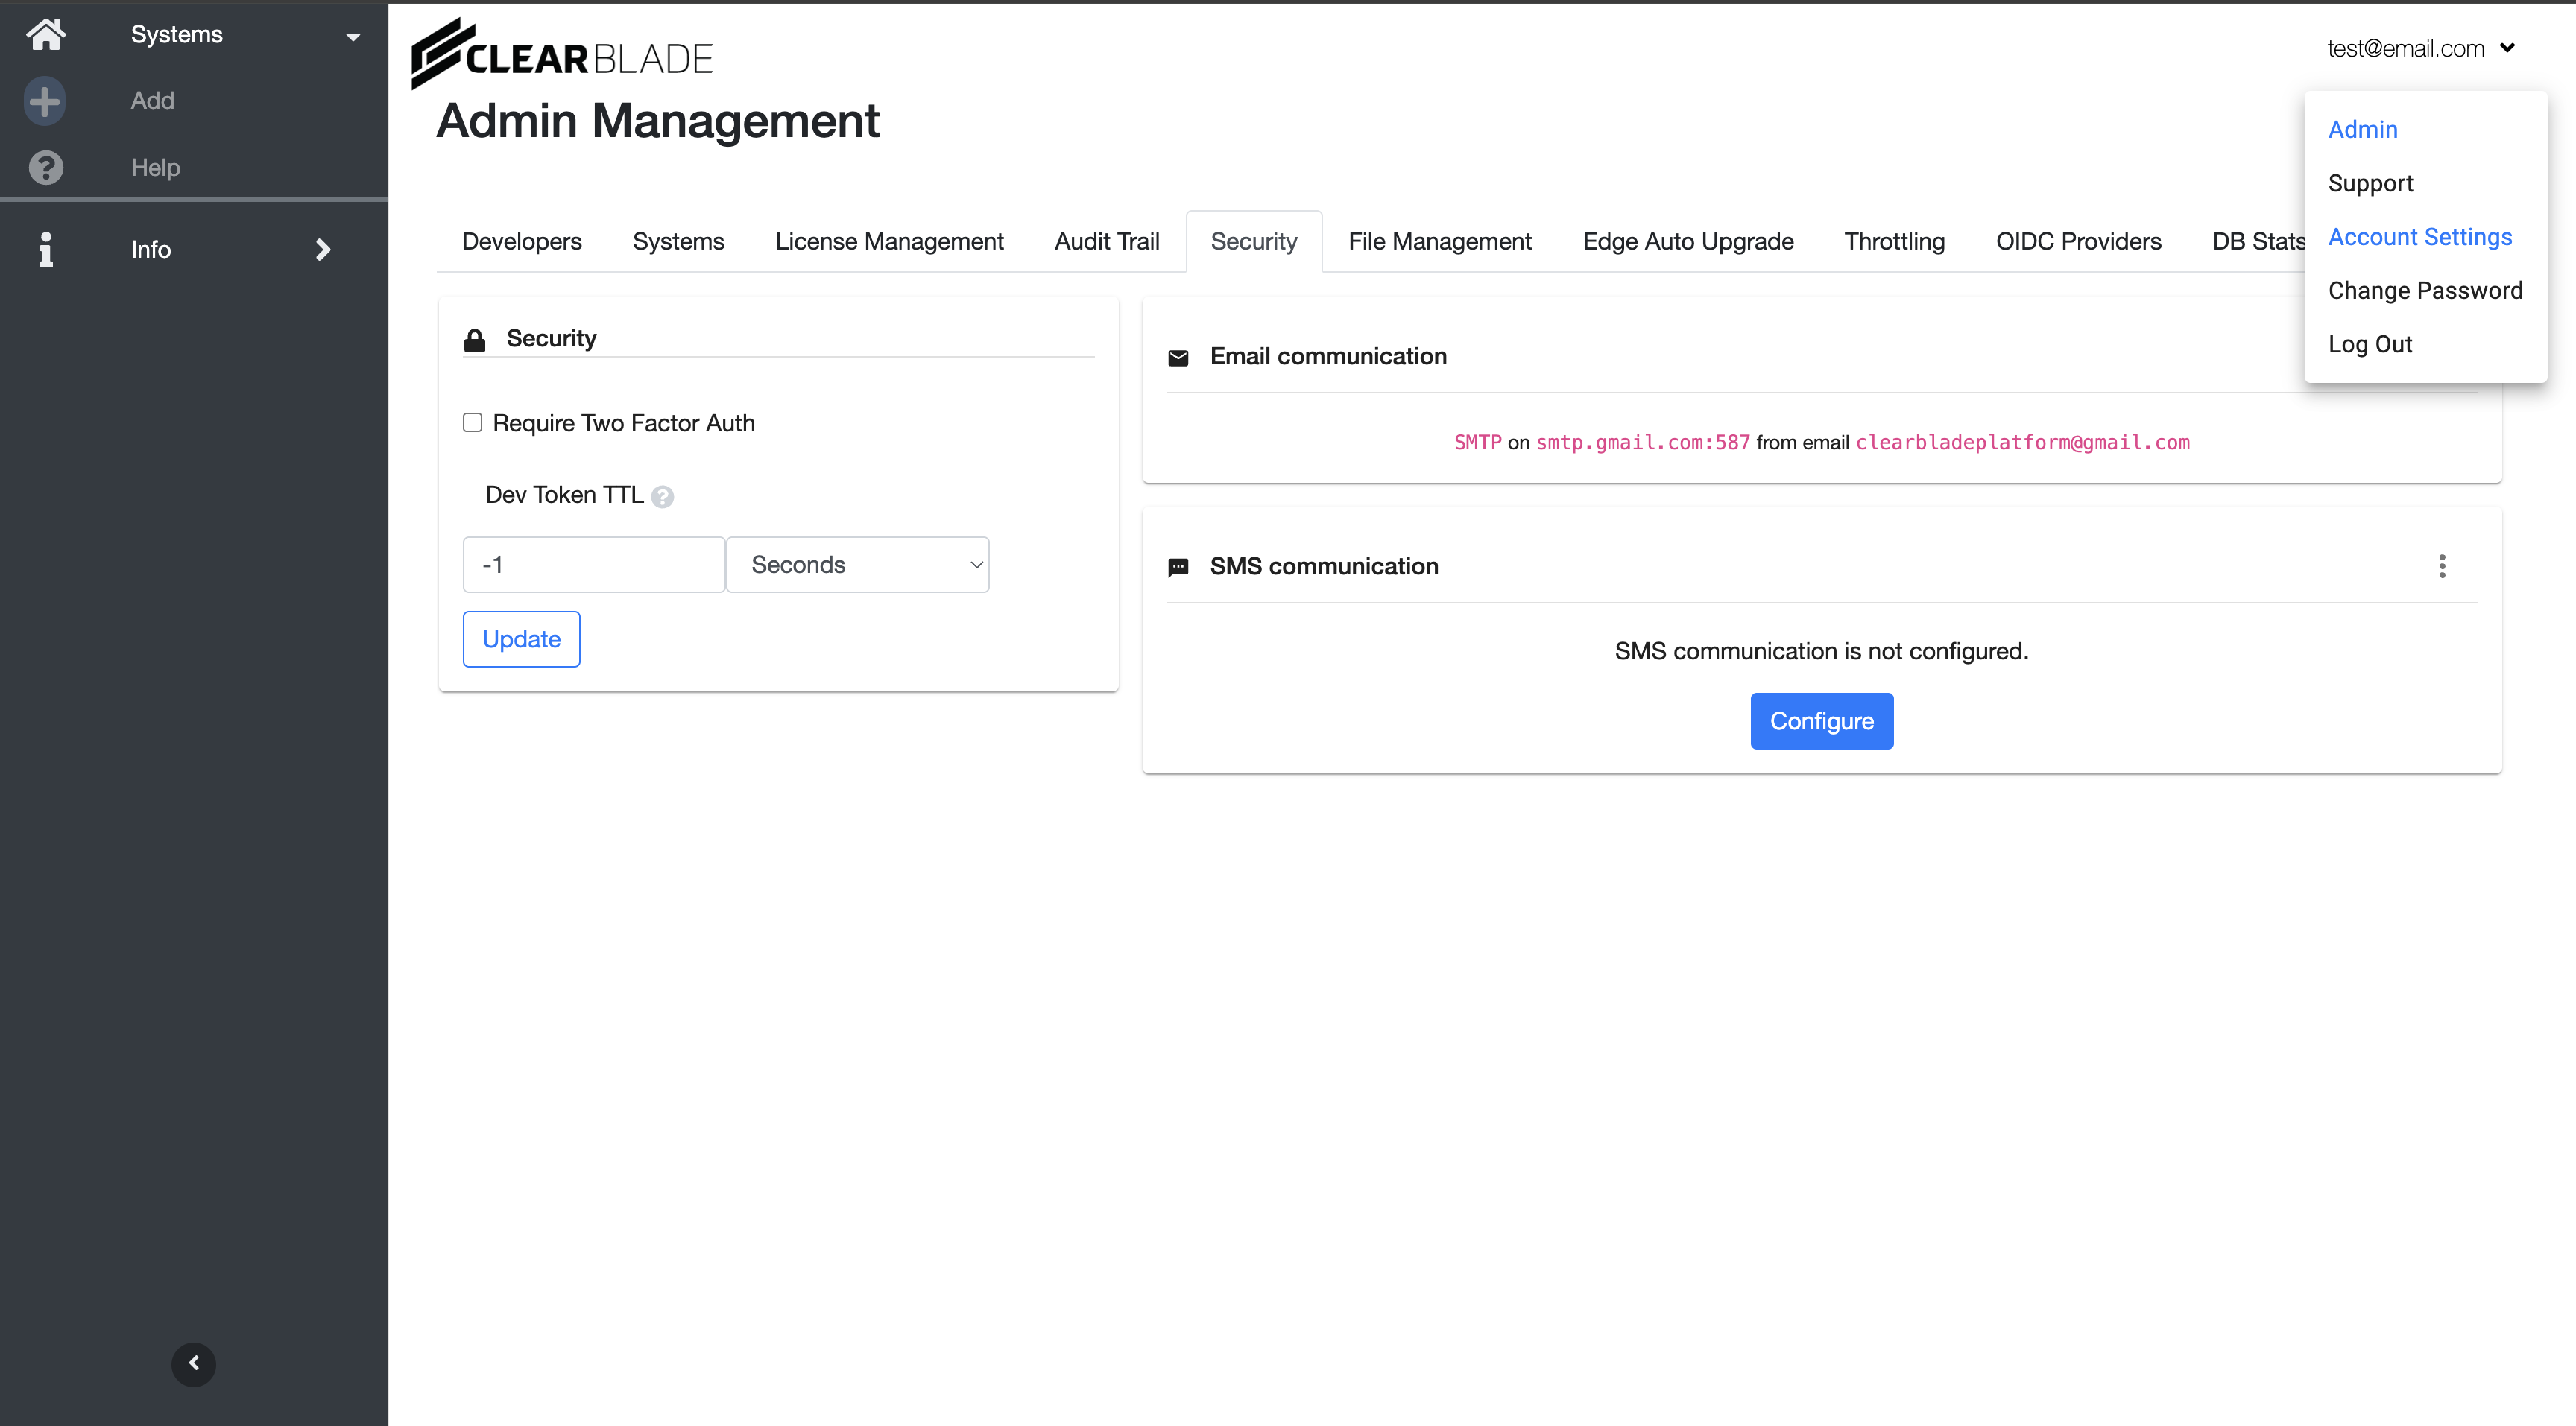
Task: Click the Info 'i' sidebar icon
Action: point(45,250)
